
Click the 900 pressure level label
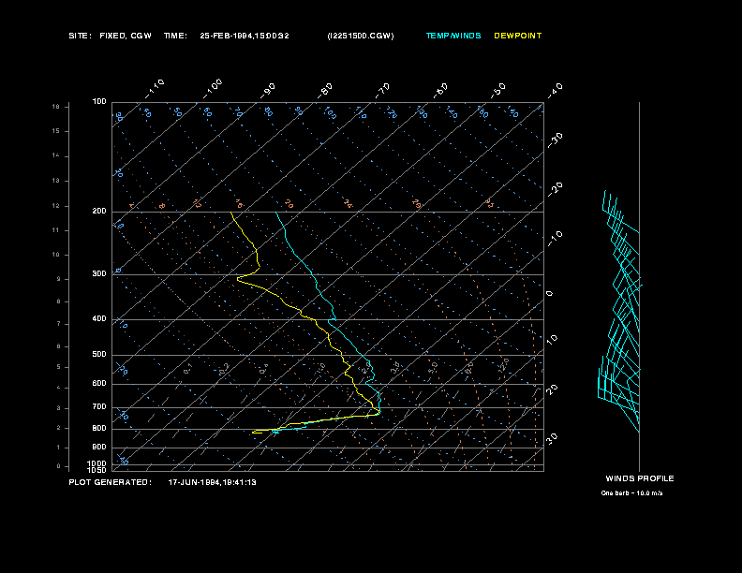[99, 448]
